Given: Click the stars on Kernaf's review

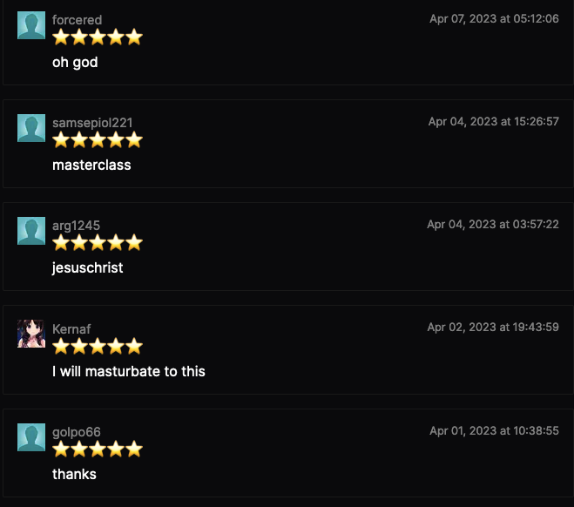Looking at the screenshot, I should (97, 347).
